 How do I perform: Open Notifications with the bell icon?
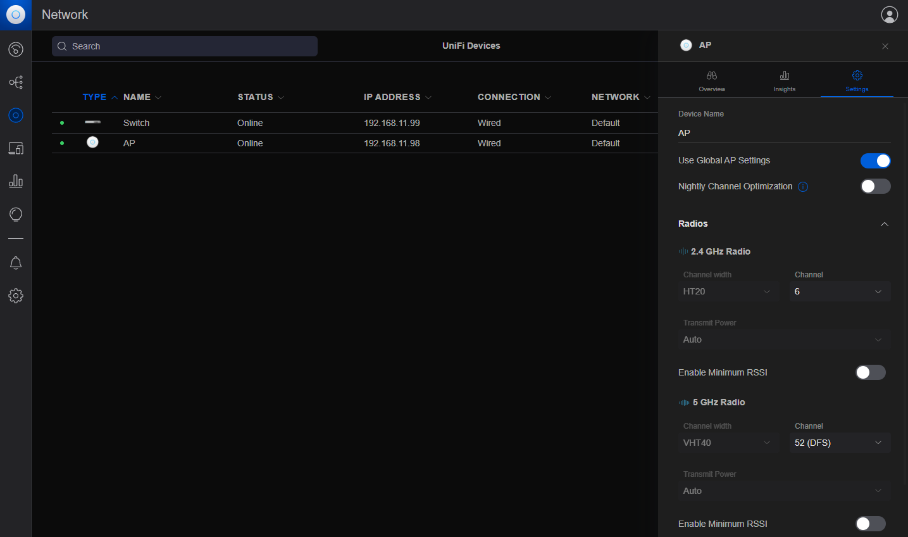tap(15, 262)
